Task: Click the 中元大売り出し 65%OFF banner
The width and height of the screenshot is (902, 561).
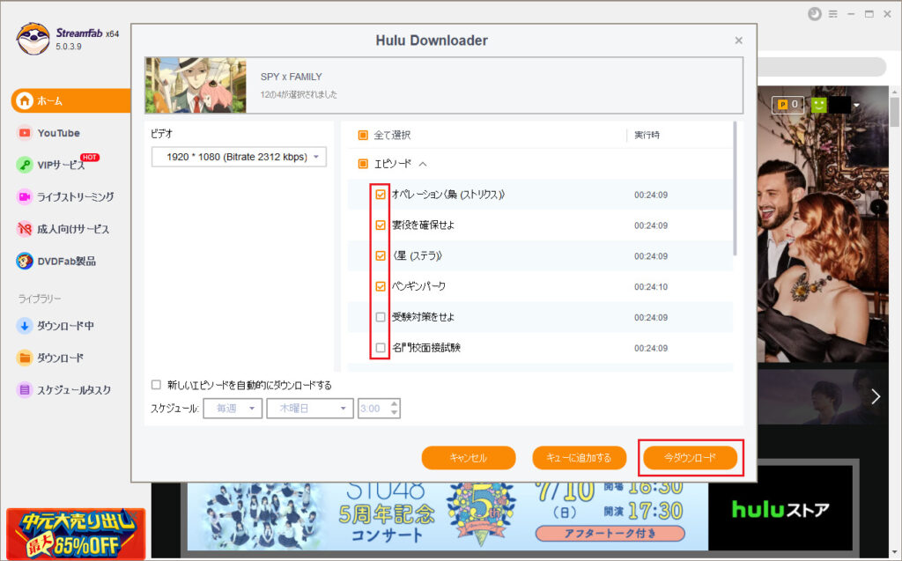Action: [76, 534]
